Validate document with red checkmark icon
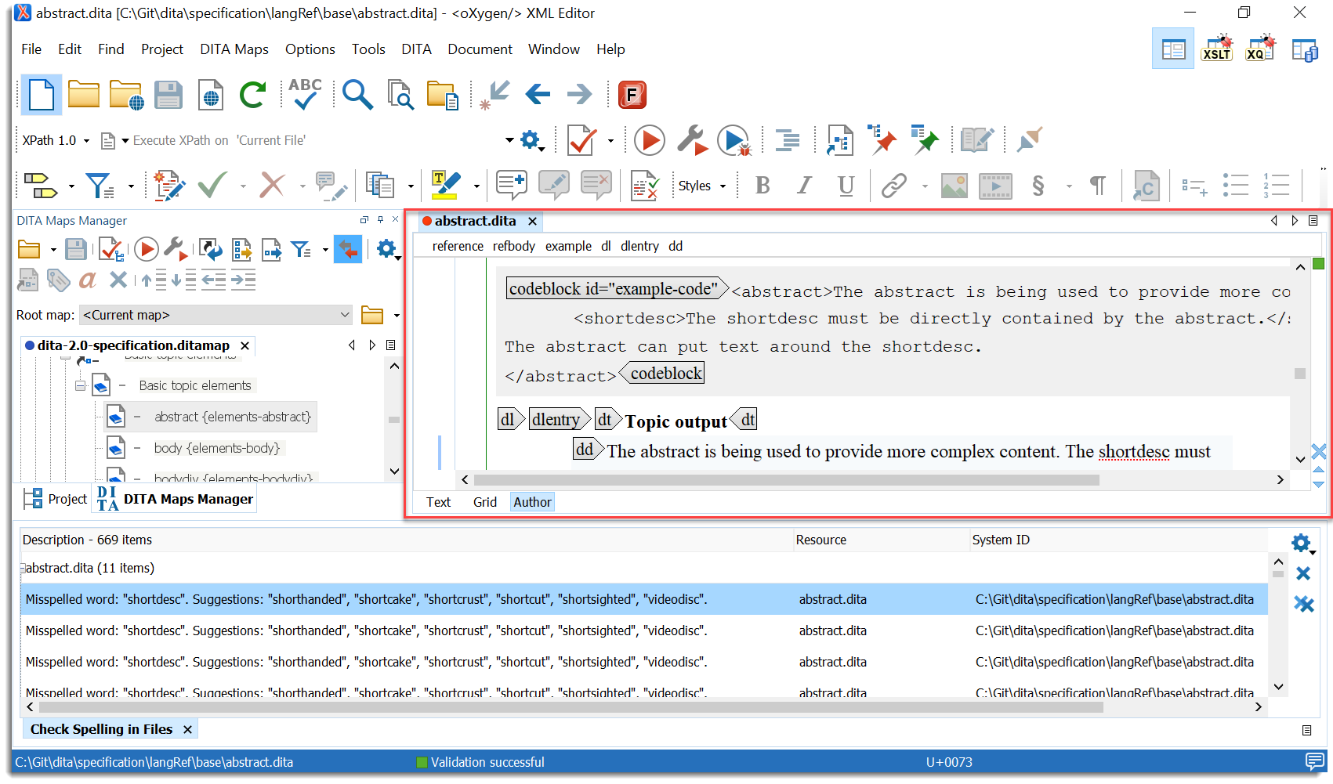This screenshot has height=784, width=1333. pyautogui.click(x=582, y=141)
